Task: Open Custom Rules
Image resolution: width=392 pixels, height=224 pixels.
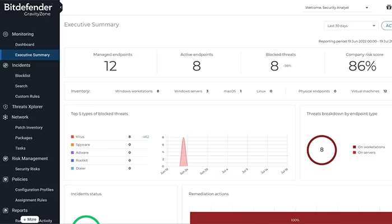Action: (27, 96)
